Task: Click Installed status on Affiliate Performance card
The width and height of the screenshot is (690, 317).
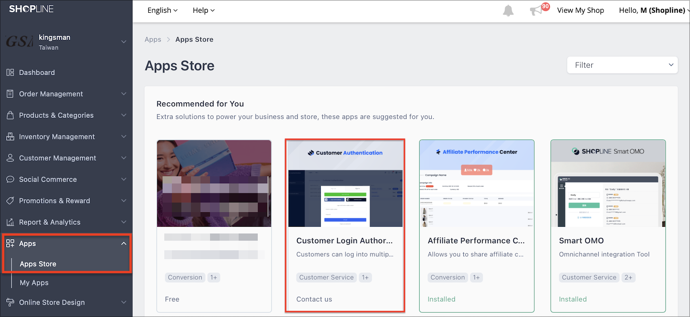Action: click(442, 299)
